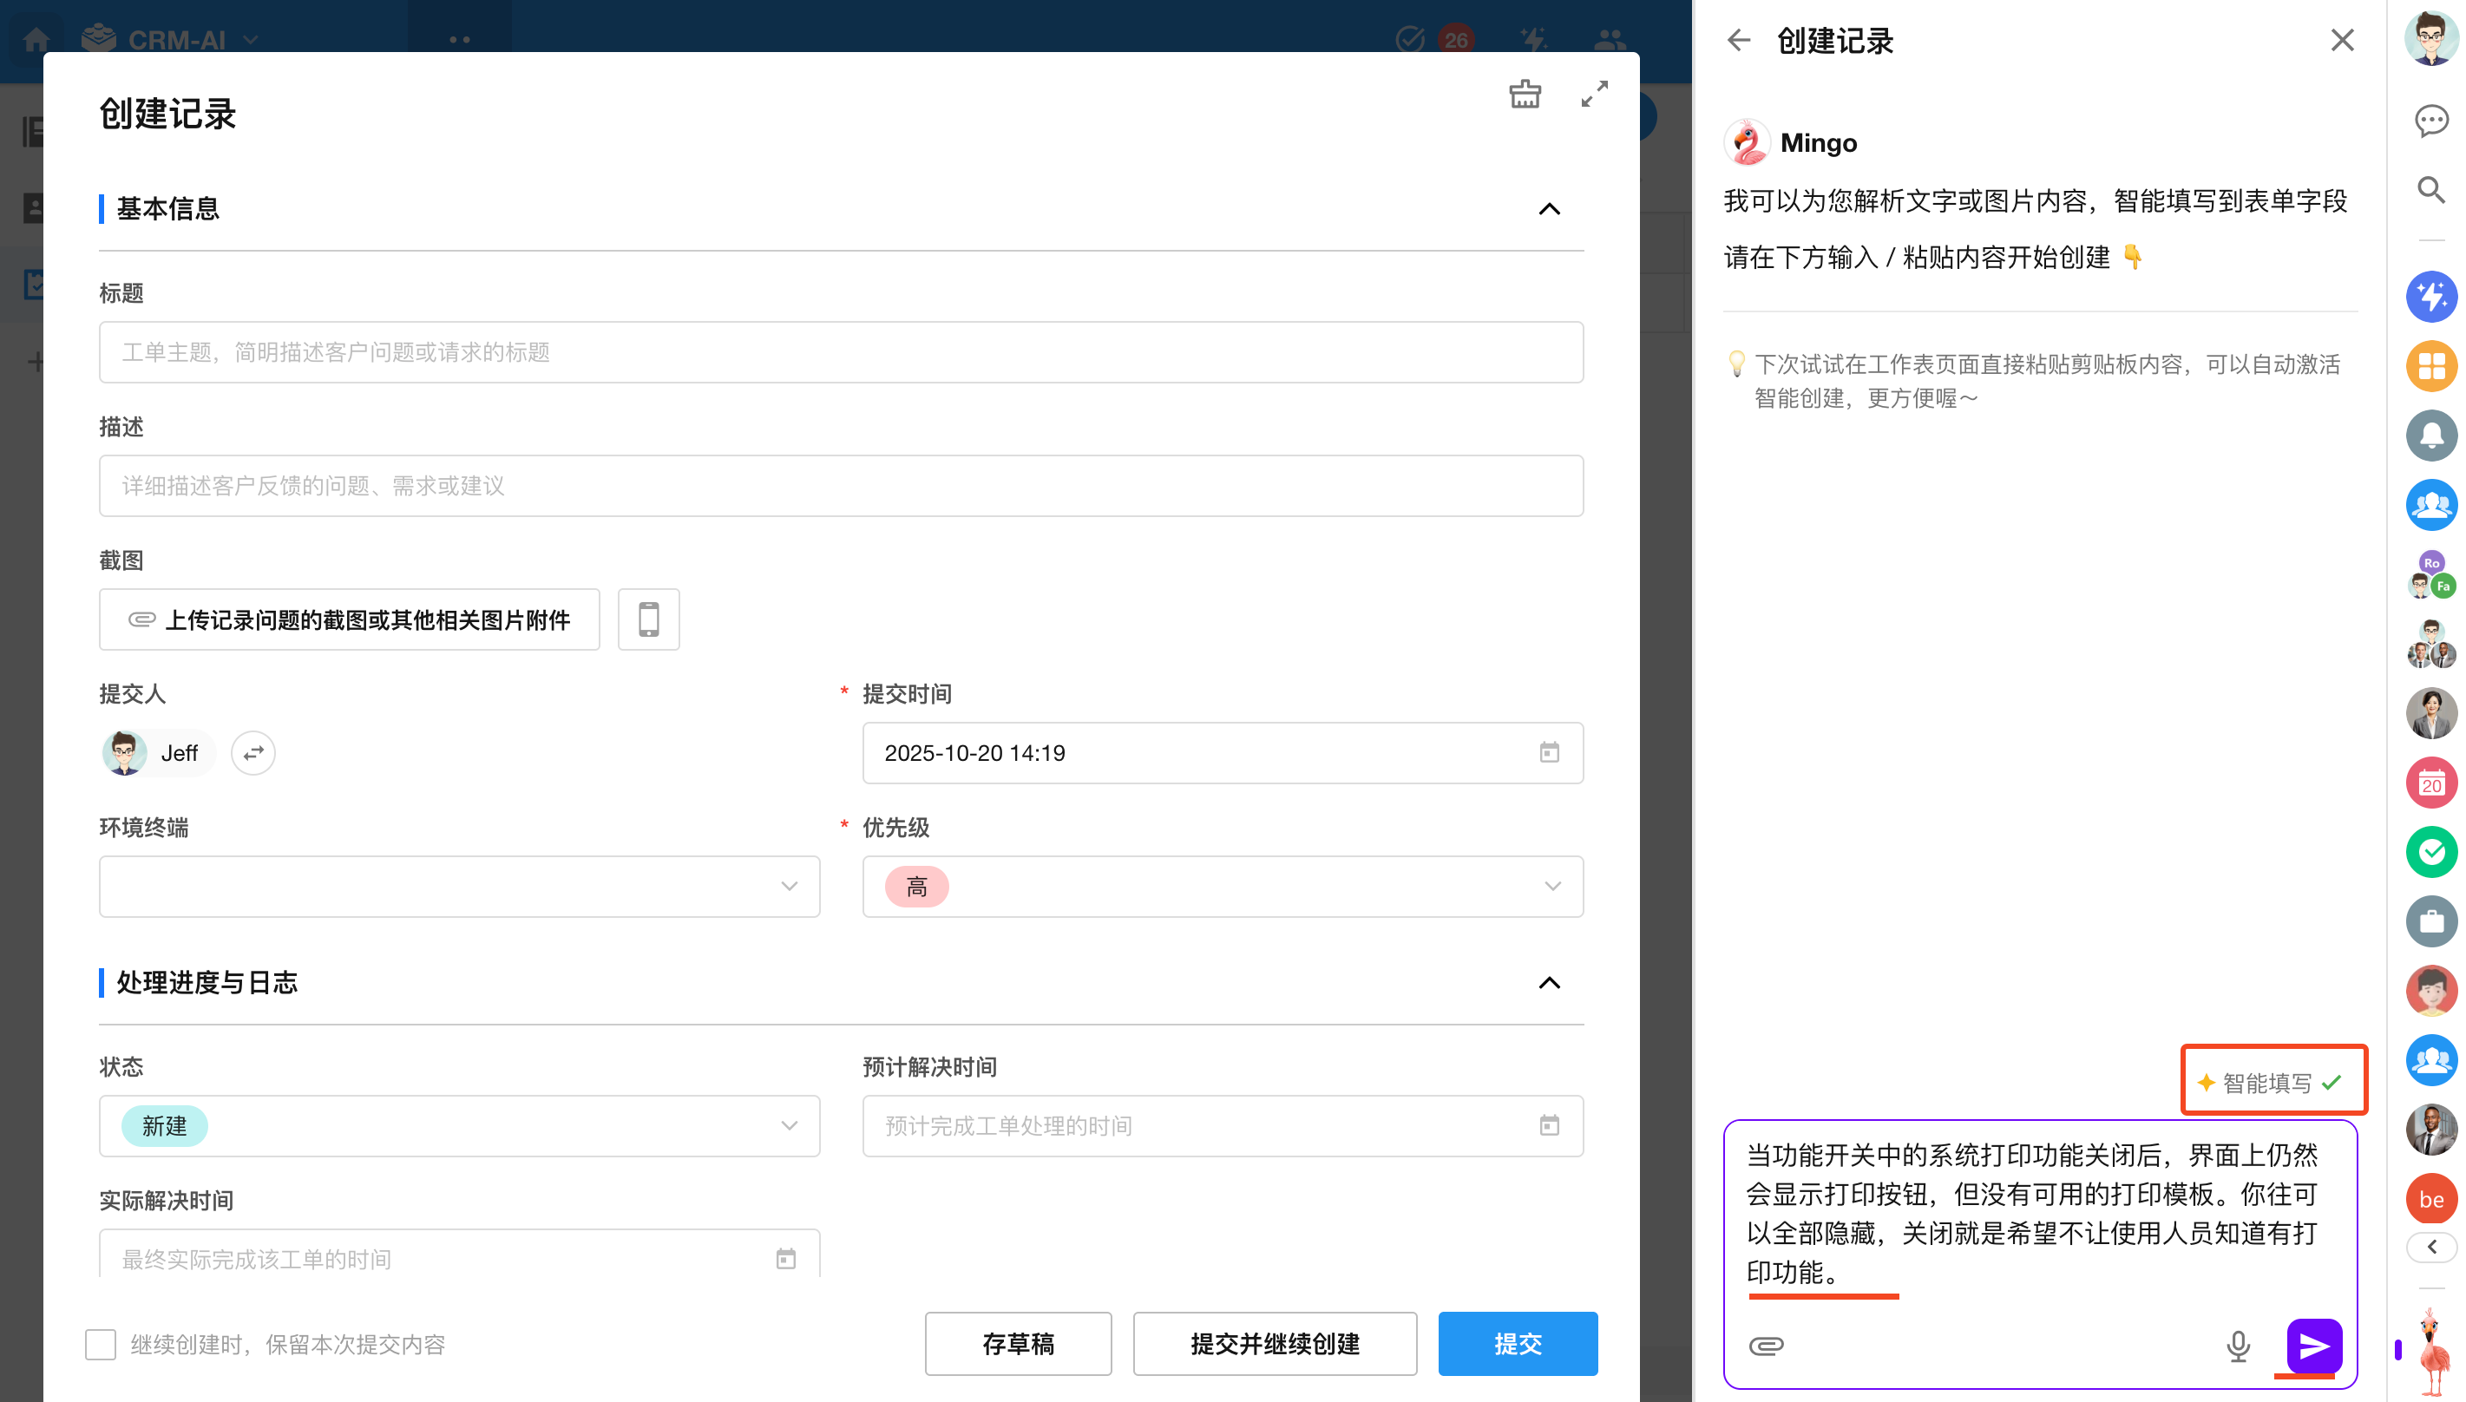Collapse the 基本信息 section
The image size is (2466, 1402).
click(x=1548, y=209)
